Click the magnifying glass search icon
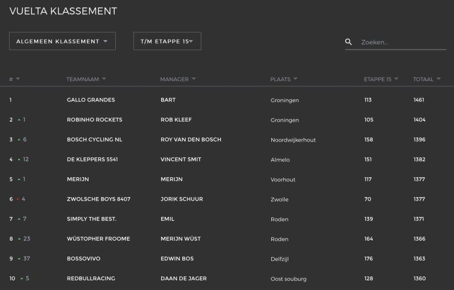The height and width of the screenshot is (290, 454). (348, 42)
